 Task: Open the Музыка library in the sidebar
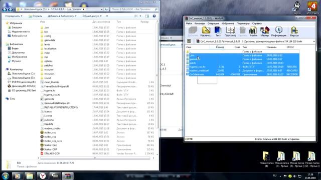point(16,61)
